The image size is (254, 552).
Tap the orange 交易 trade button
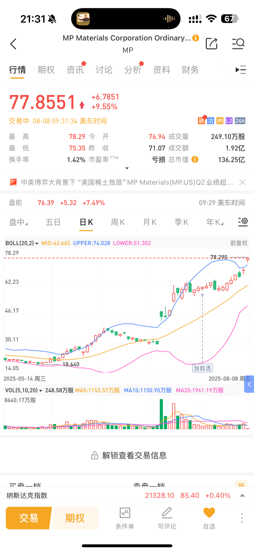29,518
